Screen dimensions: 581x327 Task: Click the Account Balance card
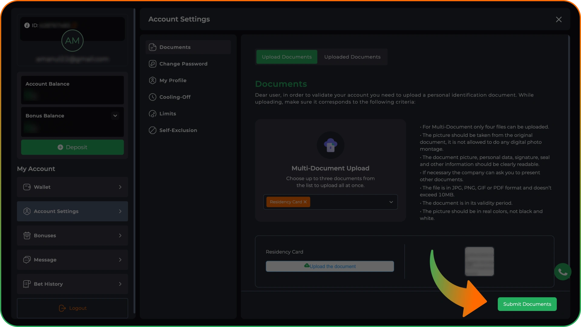click(x=72, y=90)
